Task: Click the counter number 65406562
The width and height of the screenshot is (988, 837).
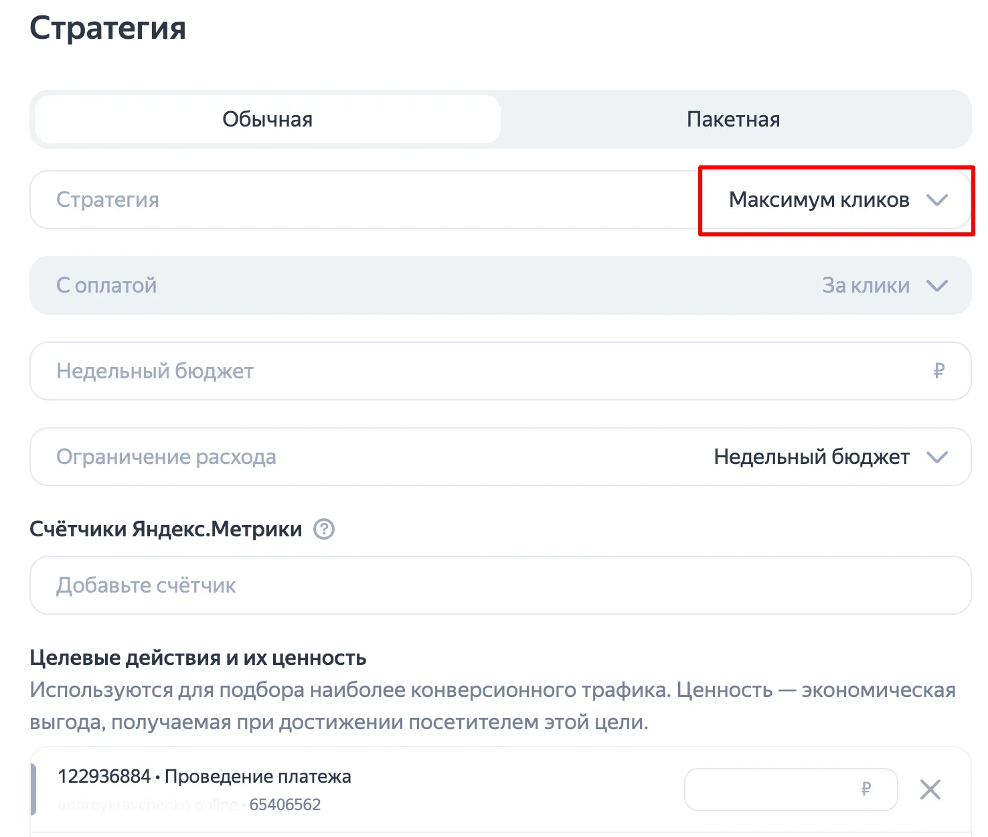Action: point(285,804)
